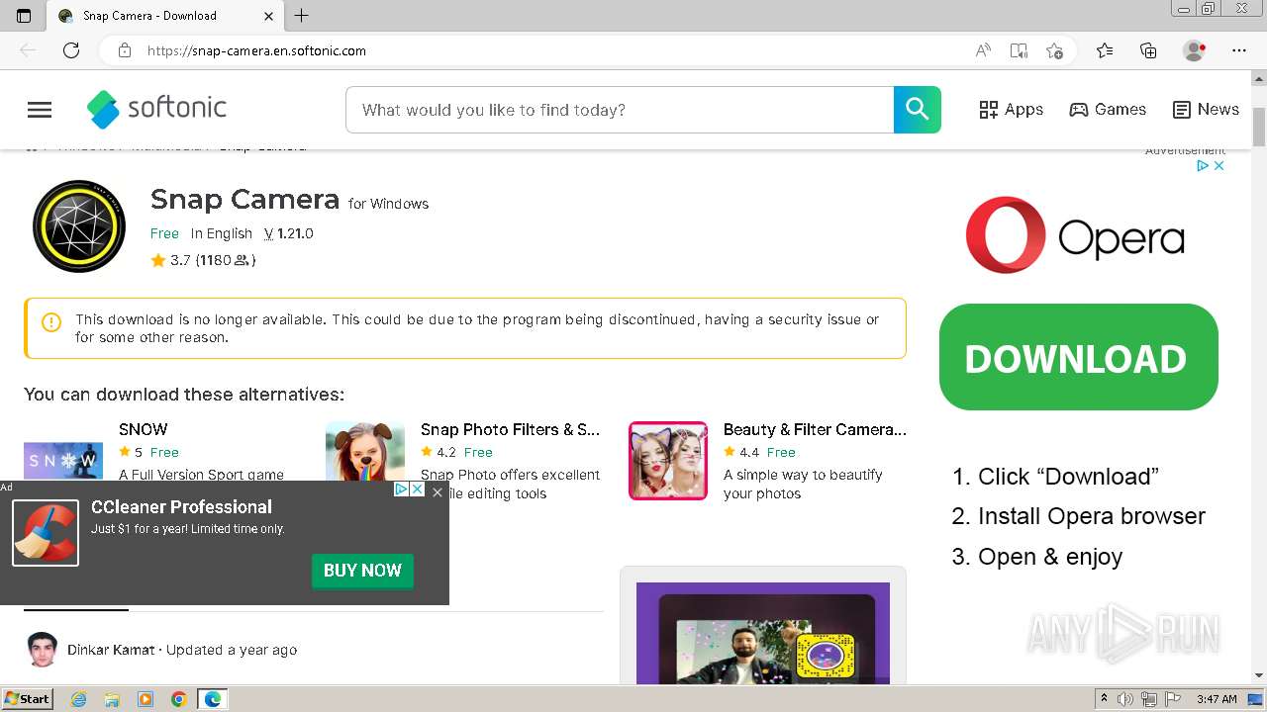Open the tab actions menu
Viewport: 1267px width, 712px height.
coord(24,16)
